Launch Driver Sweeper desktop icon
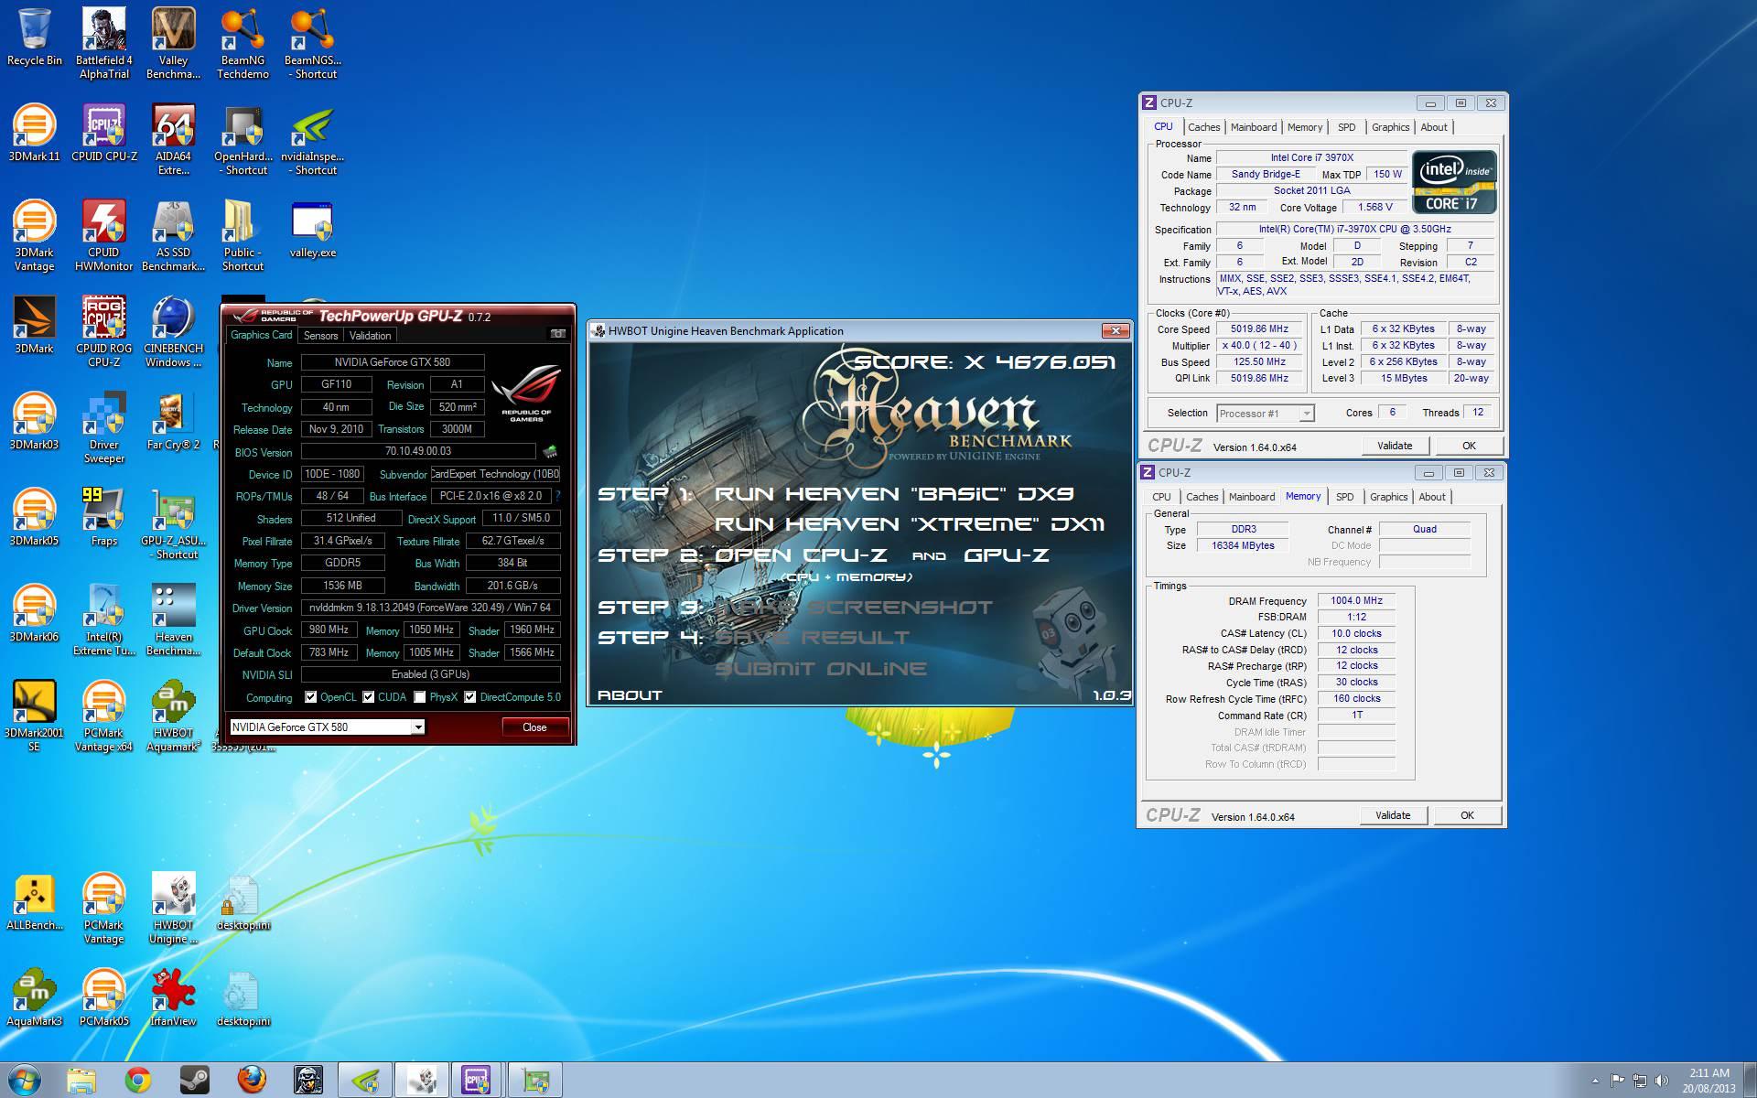This screenshot has width=1757, height=1098. [104, 428]
